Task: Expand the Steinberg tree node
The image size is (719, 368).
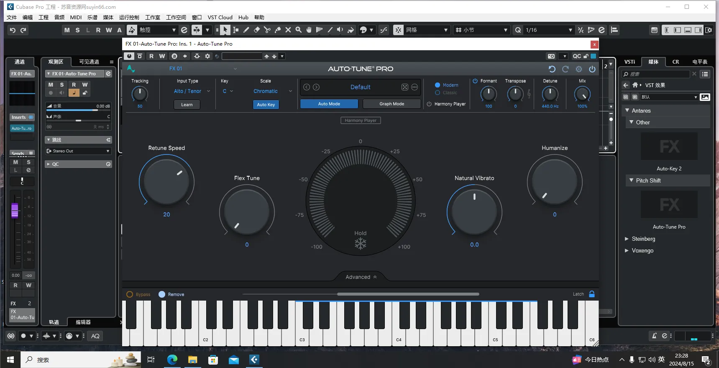Action: coord(627,239)
